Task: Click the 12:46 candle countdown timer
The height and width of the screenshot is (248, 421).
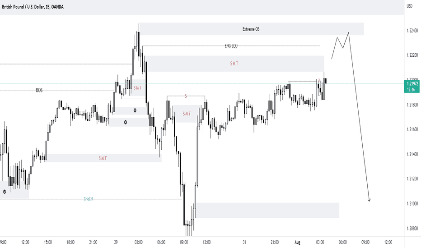Action: coord(411,90)
